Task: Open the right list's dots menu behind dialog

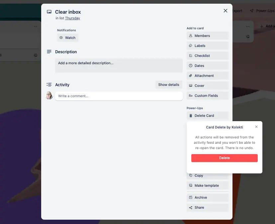Action: (248, 27)
